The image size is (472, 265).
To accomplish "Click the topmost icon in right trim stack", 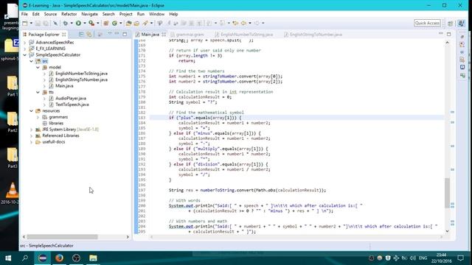I will [x=462, y=37].
